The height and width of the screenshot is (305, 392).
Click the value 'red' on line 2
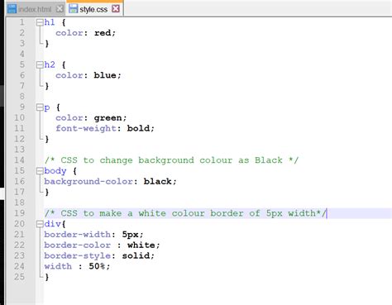coord(103,33)
